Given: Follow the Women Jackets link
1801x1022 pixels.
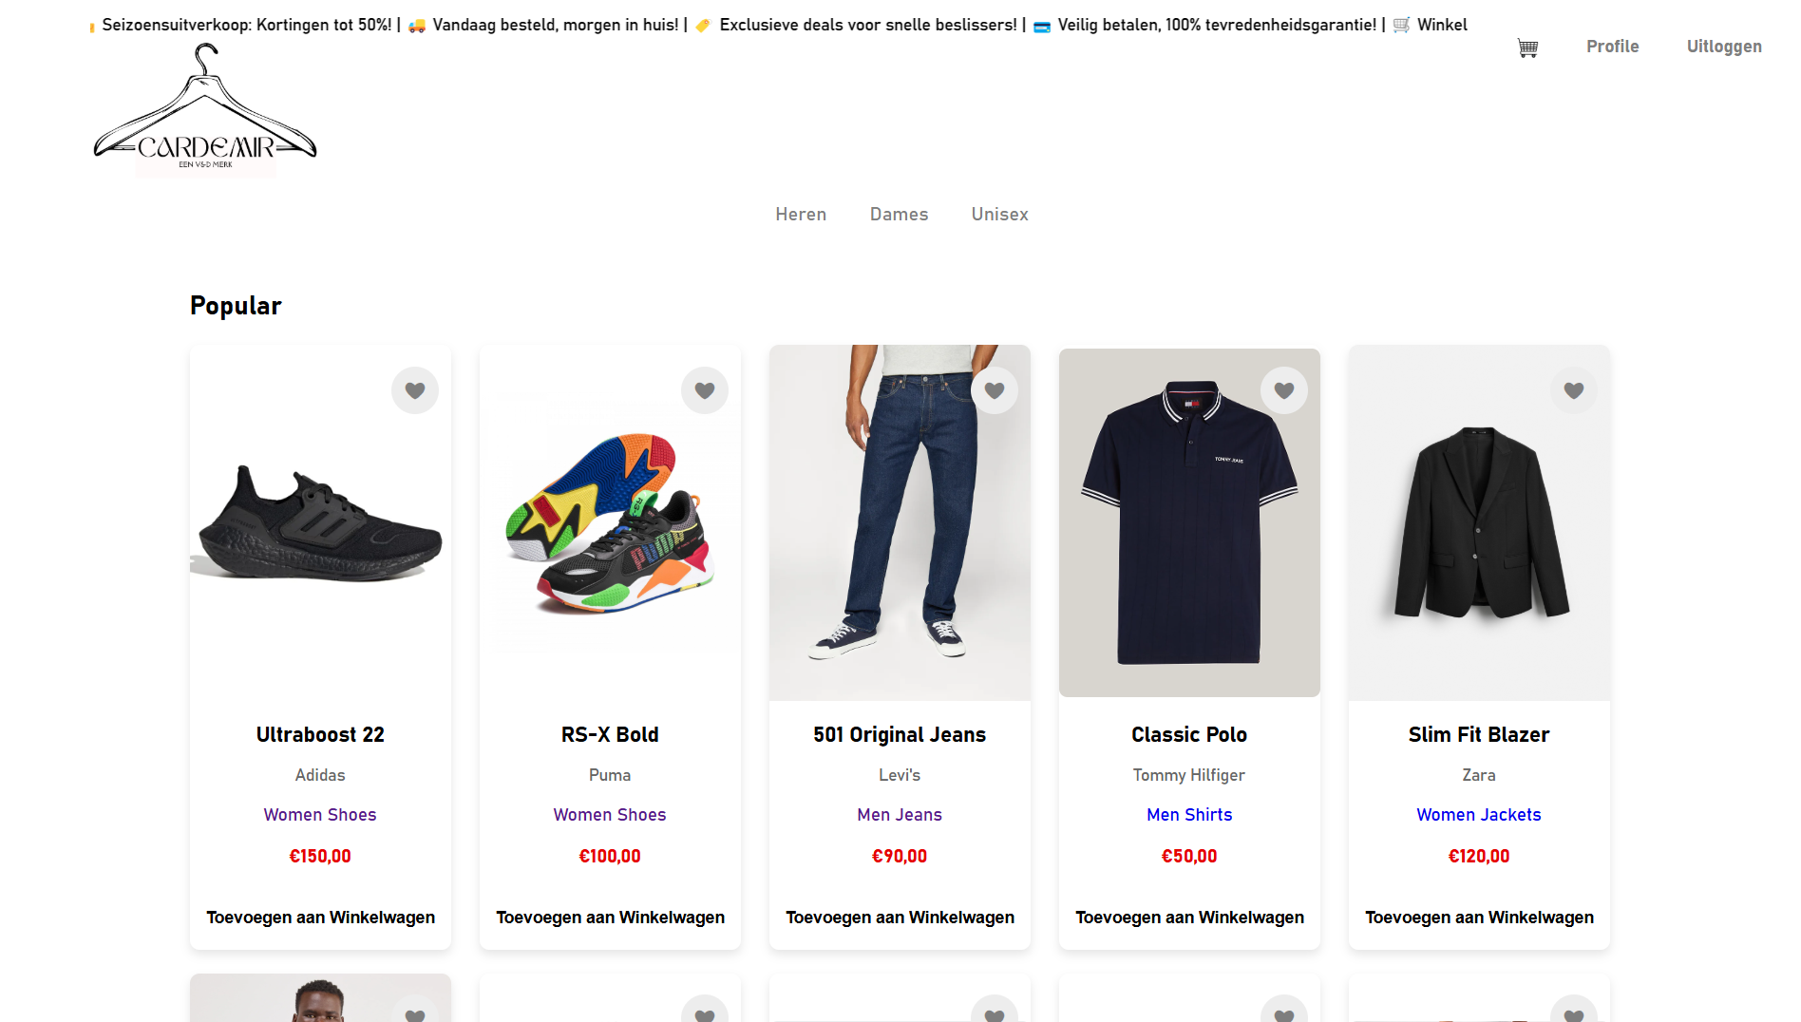Looking at the screenshot, I should 1478,815.
